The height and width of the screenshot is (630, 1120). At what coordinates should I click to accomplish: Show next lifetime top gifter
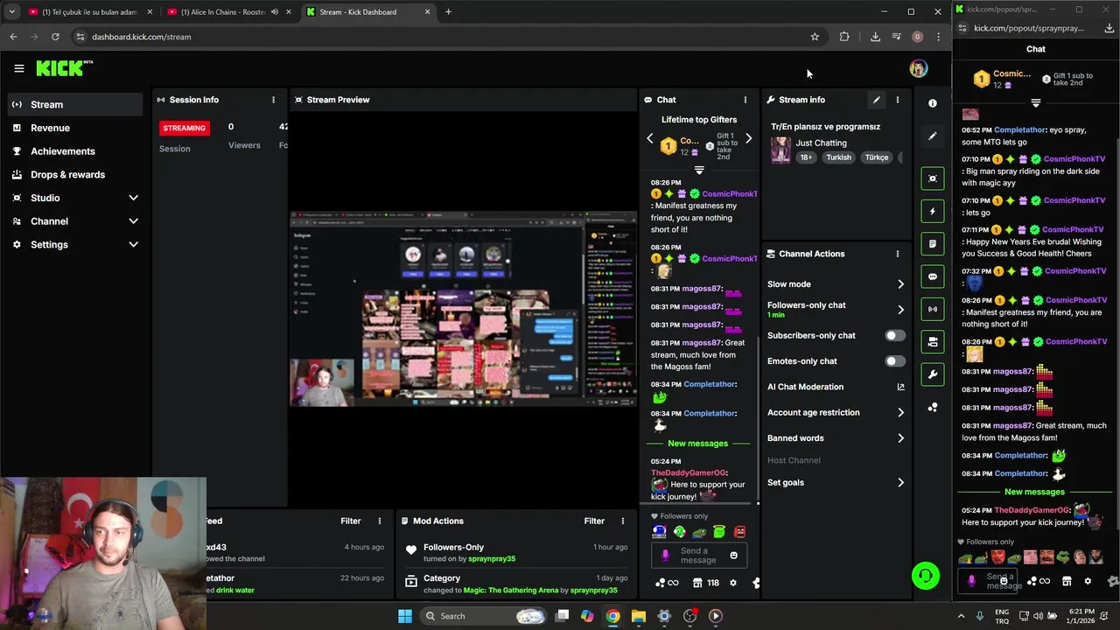(x=748, y=138)
